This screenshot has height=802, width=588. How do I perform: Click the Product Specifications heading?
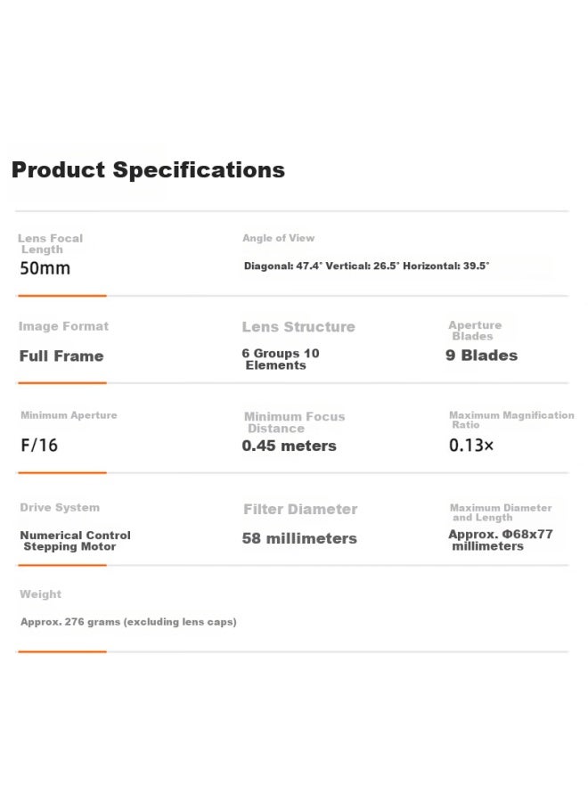148,170
